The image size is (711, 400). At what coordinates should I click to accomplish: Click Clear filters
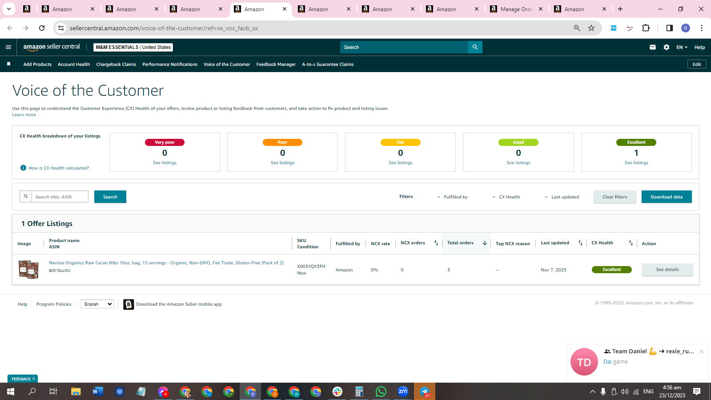click(615, 197)
